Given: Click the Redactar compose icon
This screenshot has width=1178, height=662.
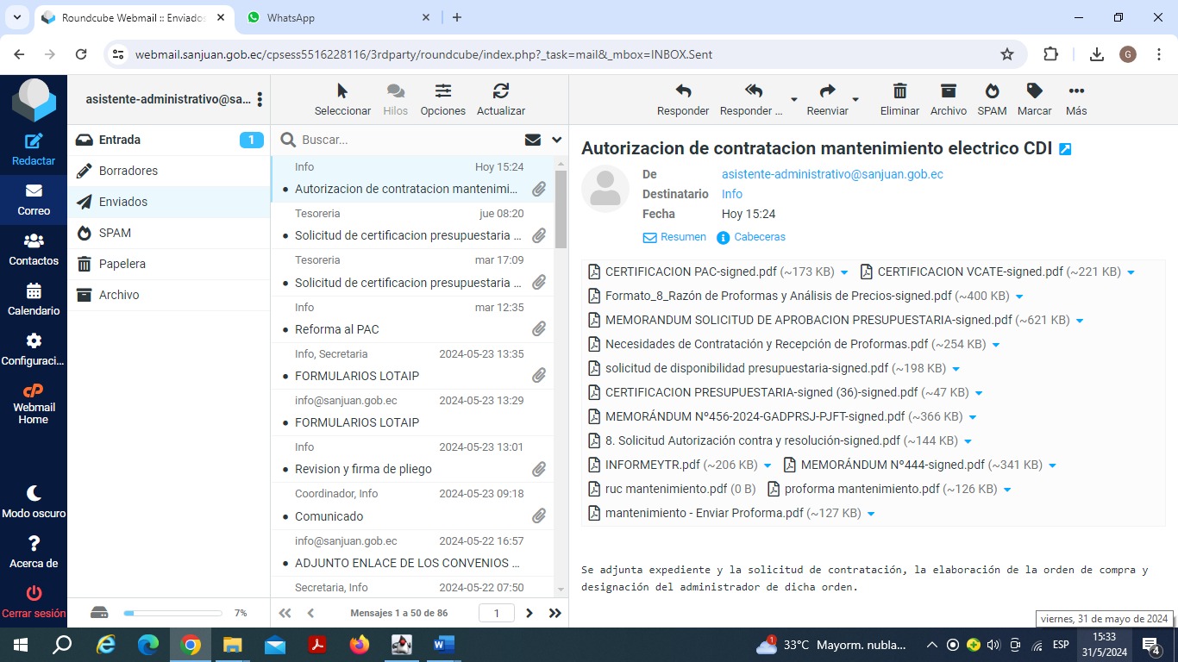Looking at the screenshot, I should (34, 142).
